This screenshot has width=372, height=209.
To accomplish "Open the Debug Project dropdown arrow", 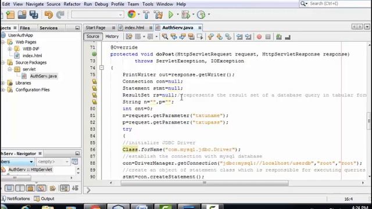I will click(193, 15).
